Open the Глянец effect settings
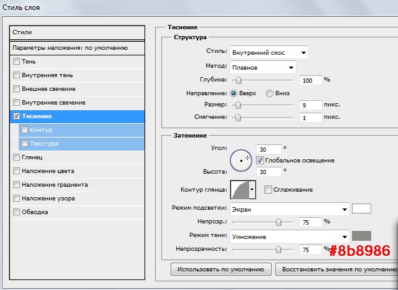398x290 pixels. point(77,157)
